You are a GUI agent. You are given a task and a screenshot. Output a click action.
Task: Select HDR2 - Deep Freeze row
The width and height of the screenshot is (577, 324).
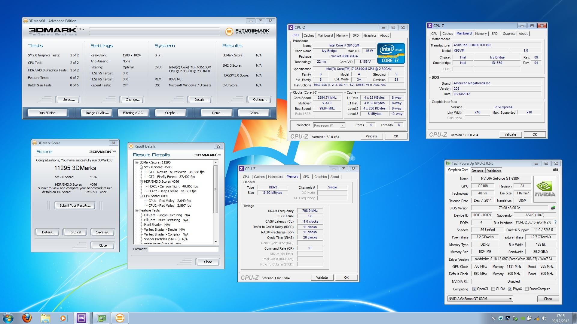[172, 191]
